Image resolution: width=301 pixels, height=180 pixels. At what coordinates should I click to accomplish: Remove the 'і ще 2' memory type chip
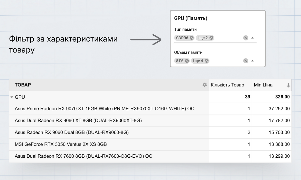pos(211,38)
